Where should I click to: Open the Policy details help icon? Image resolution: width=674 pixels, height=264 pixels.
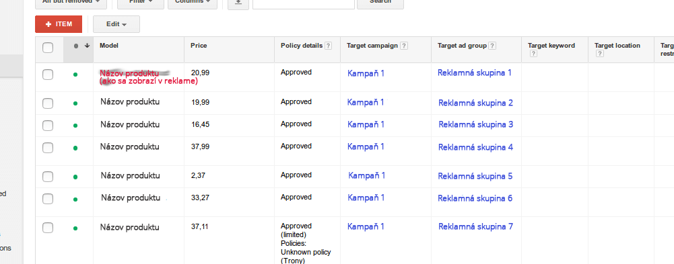point(329,46)
